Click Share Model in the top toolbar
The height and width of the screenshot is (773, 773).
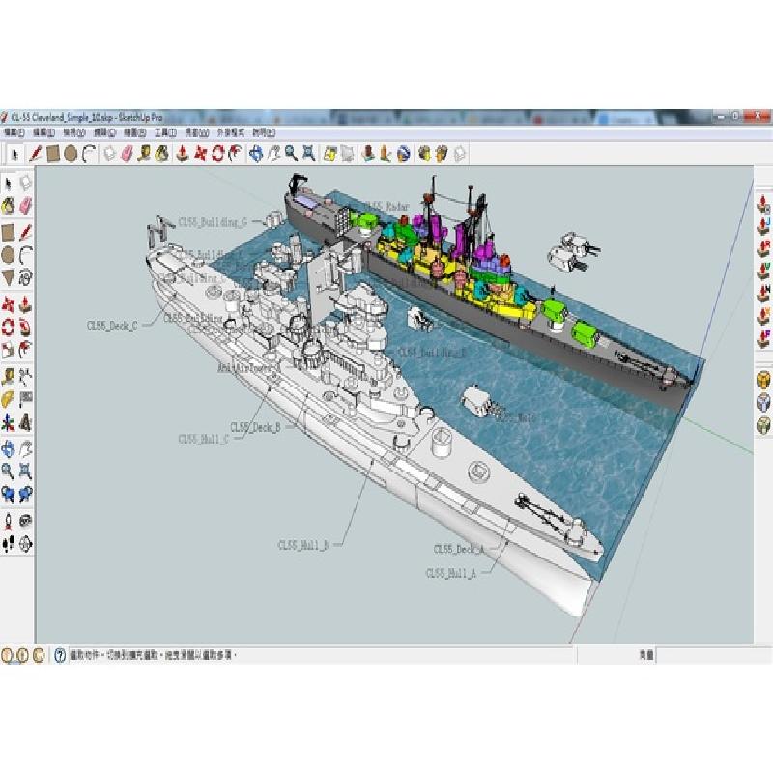442,154
